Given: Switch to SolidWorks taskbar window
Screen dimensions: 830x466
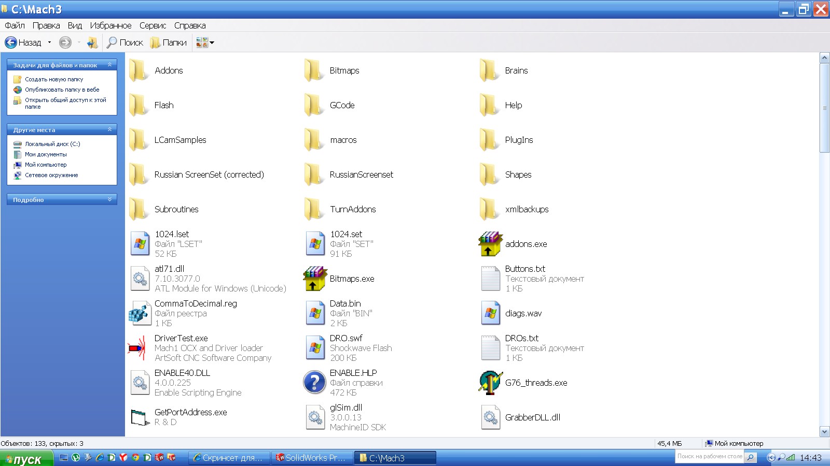Looking at the screenshot, I should coord(312,458).
